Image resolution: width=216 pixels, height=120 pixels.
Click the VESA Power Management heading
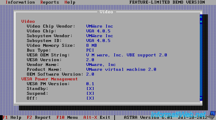pyautogui.click(x=49, y=79)
